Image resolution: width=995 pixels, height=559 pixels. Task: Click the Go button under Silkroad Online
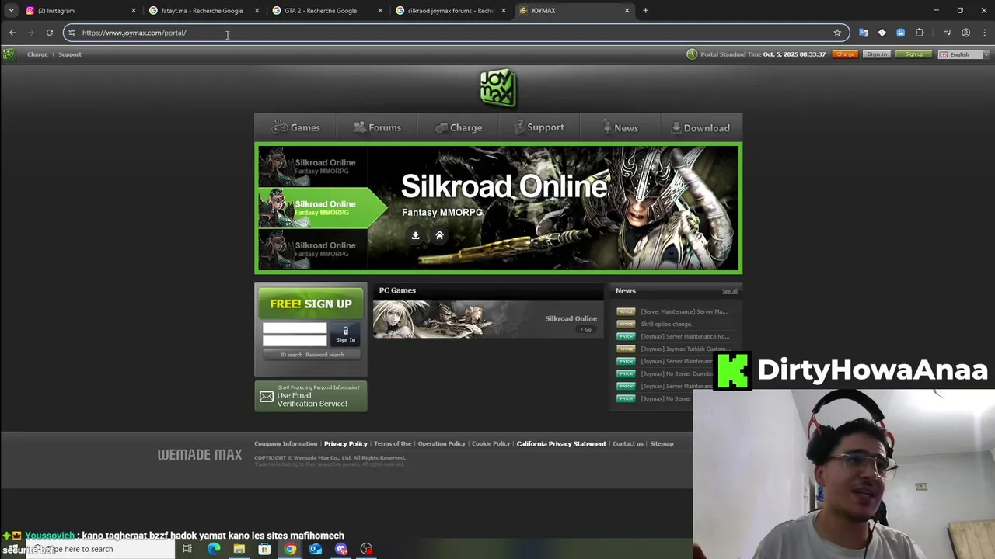point(585,329)
